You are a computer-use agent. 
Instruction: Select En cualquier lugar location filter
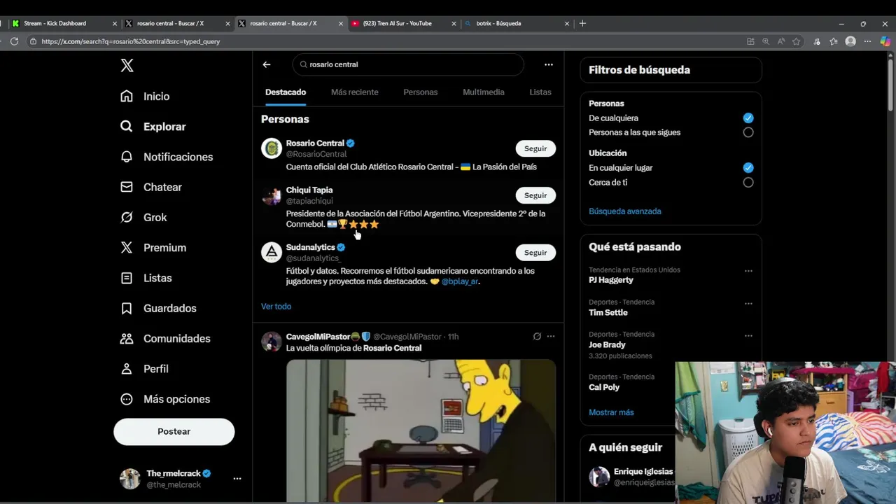click(748, 167)
